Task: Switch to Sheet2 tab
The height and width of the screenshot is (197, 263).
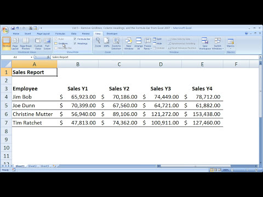Action: (32, 166)
